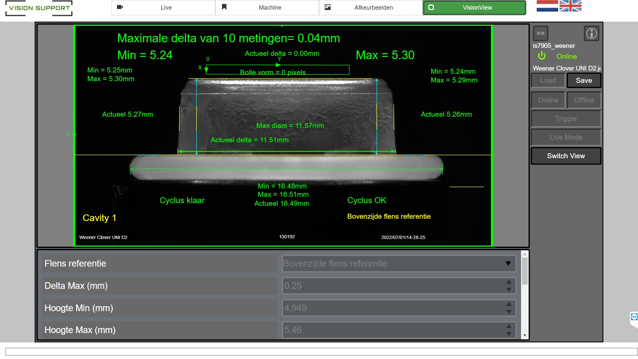Switch language with the Dutch flag
This screenshot has width=638, height=359.
pyautogui.click(x=547, y=6)
